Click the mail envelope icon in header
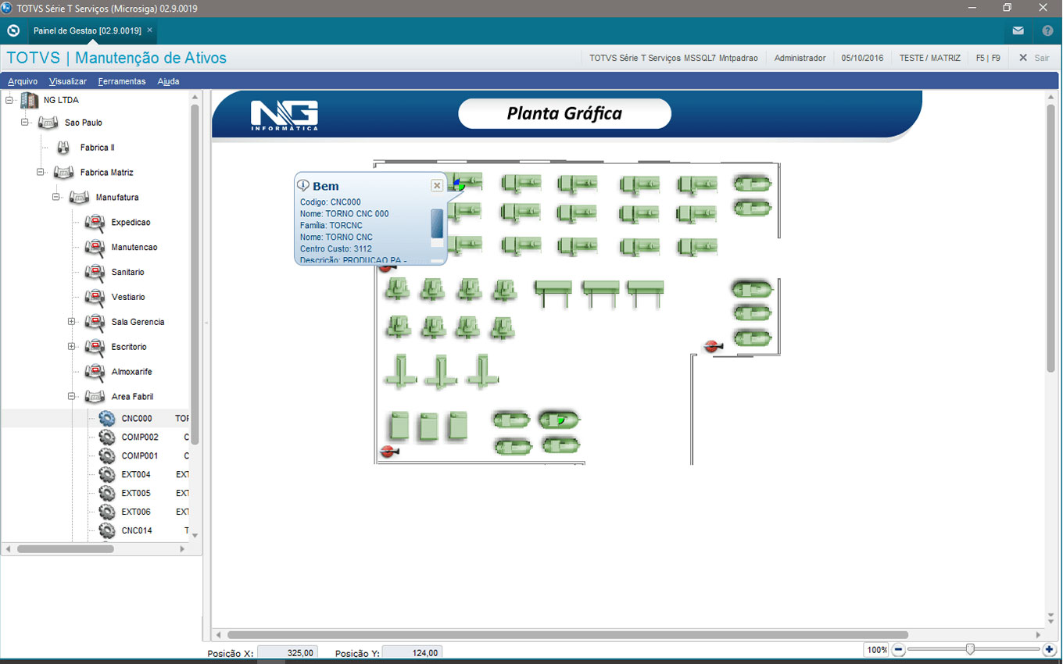This screenshot has height=664, width=1063. 1018,31
